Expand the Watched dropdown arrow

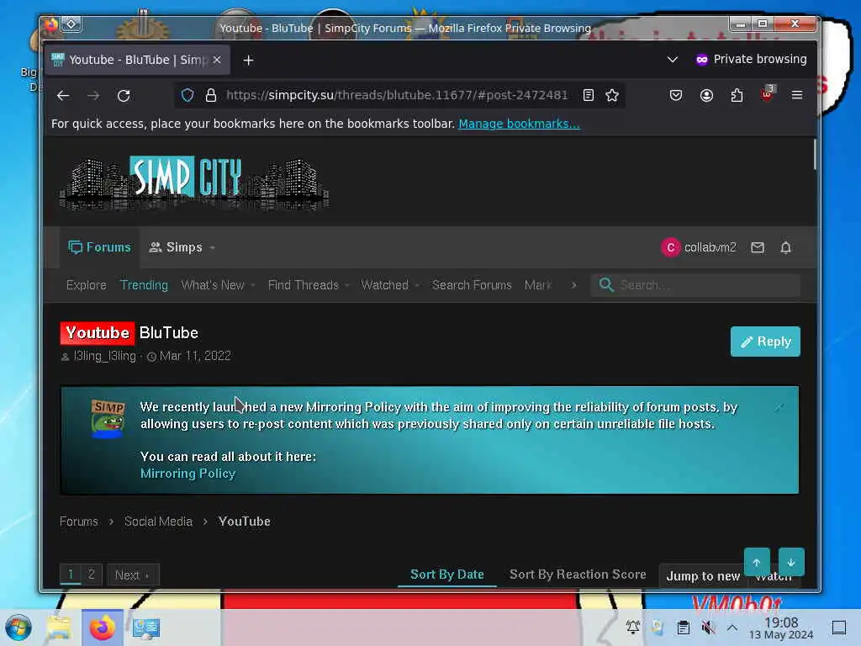tap(417, 286)
